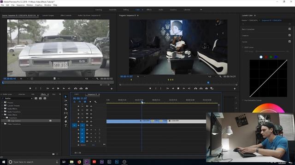This screenshot has width=295, height=165.
Task: Click Lift button in Program monitor
Action: pyautogui.click(x=195, y=88)
